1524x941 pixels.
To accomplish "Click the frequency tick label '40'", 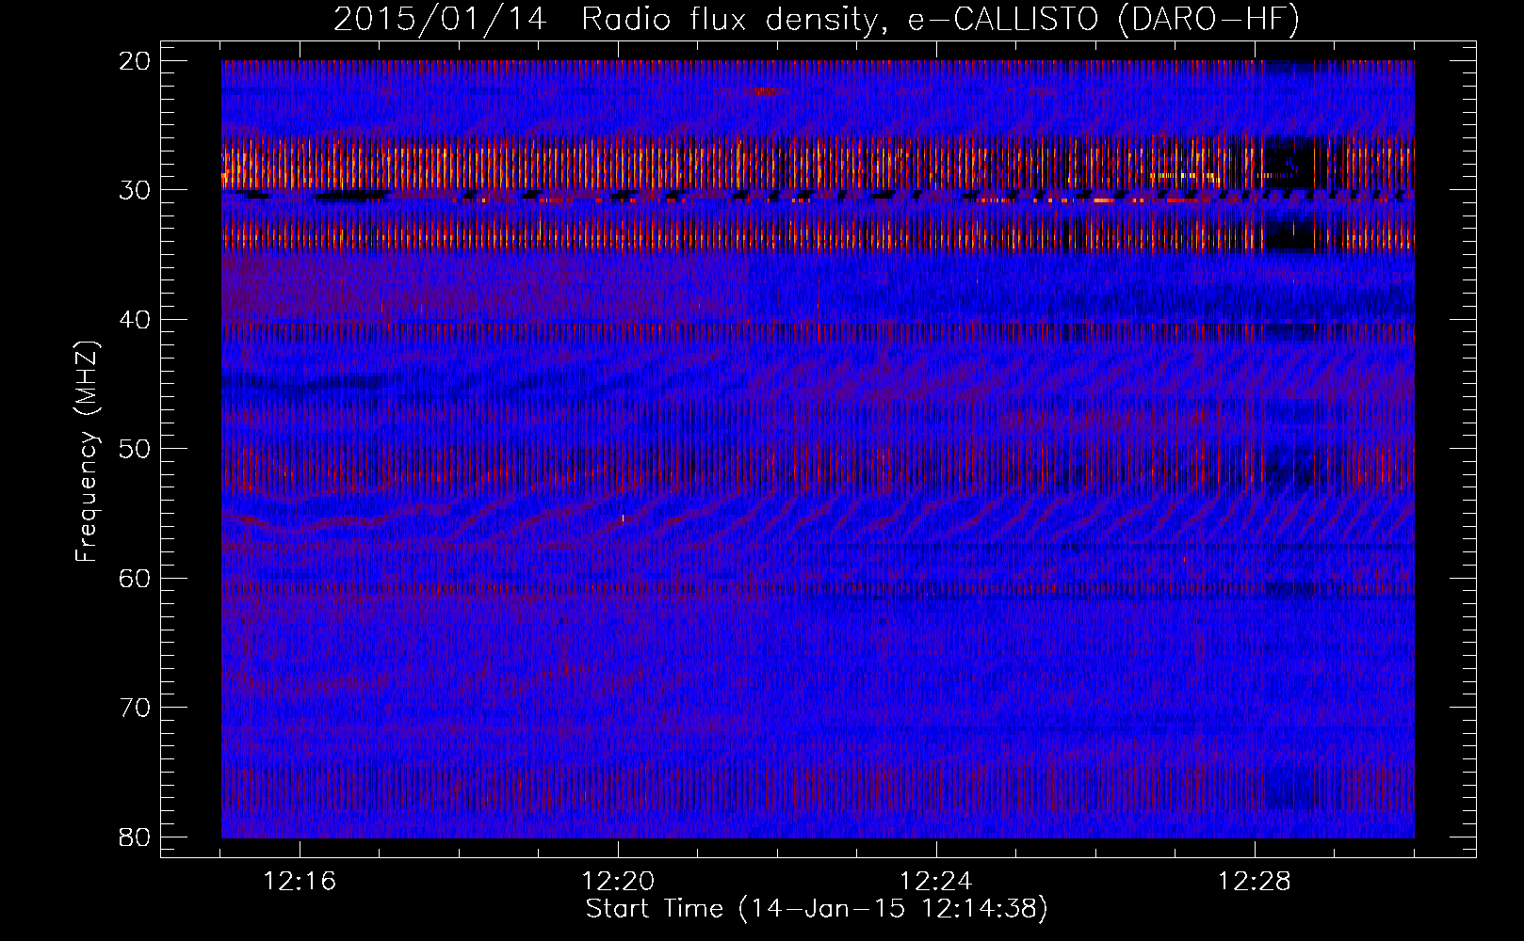I will point(136,320).
